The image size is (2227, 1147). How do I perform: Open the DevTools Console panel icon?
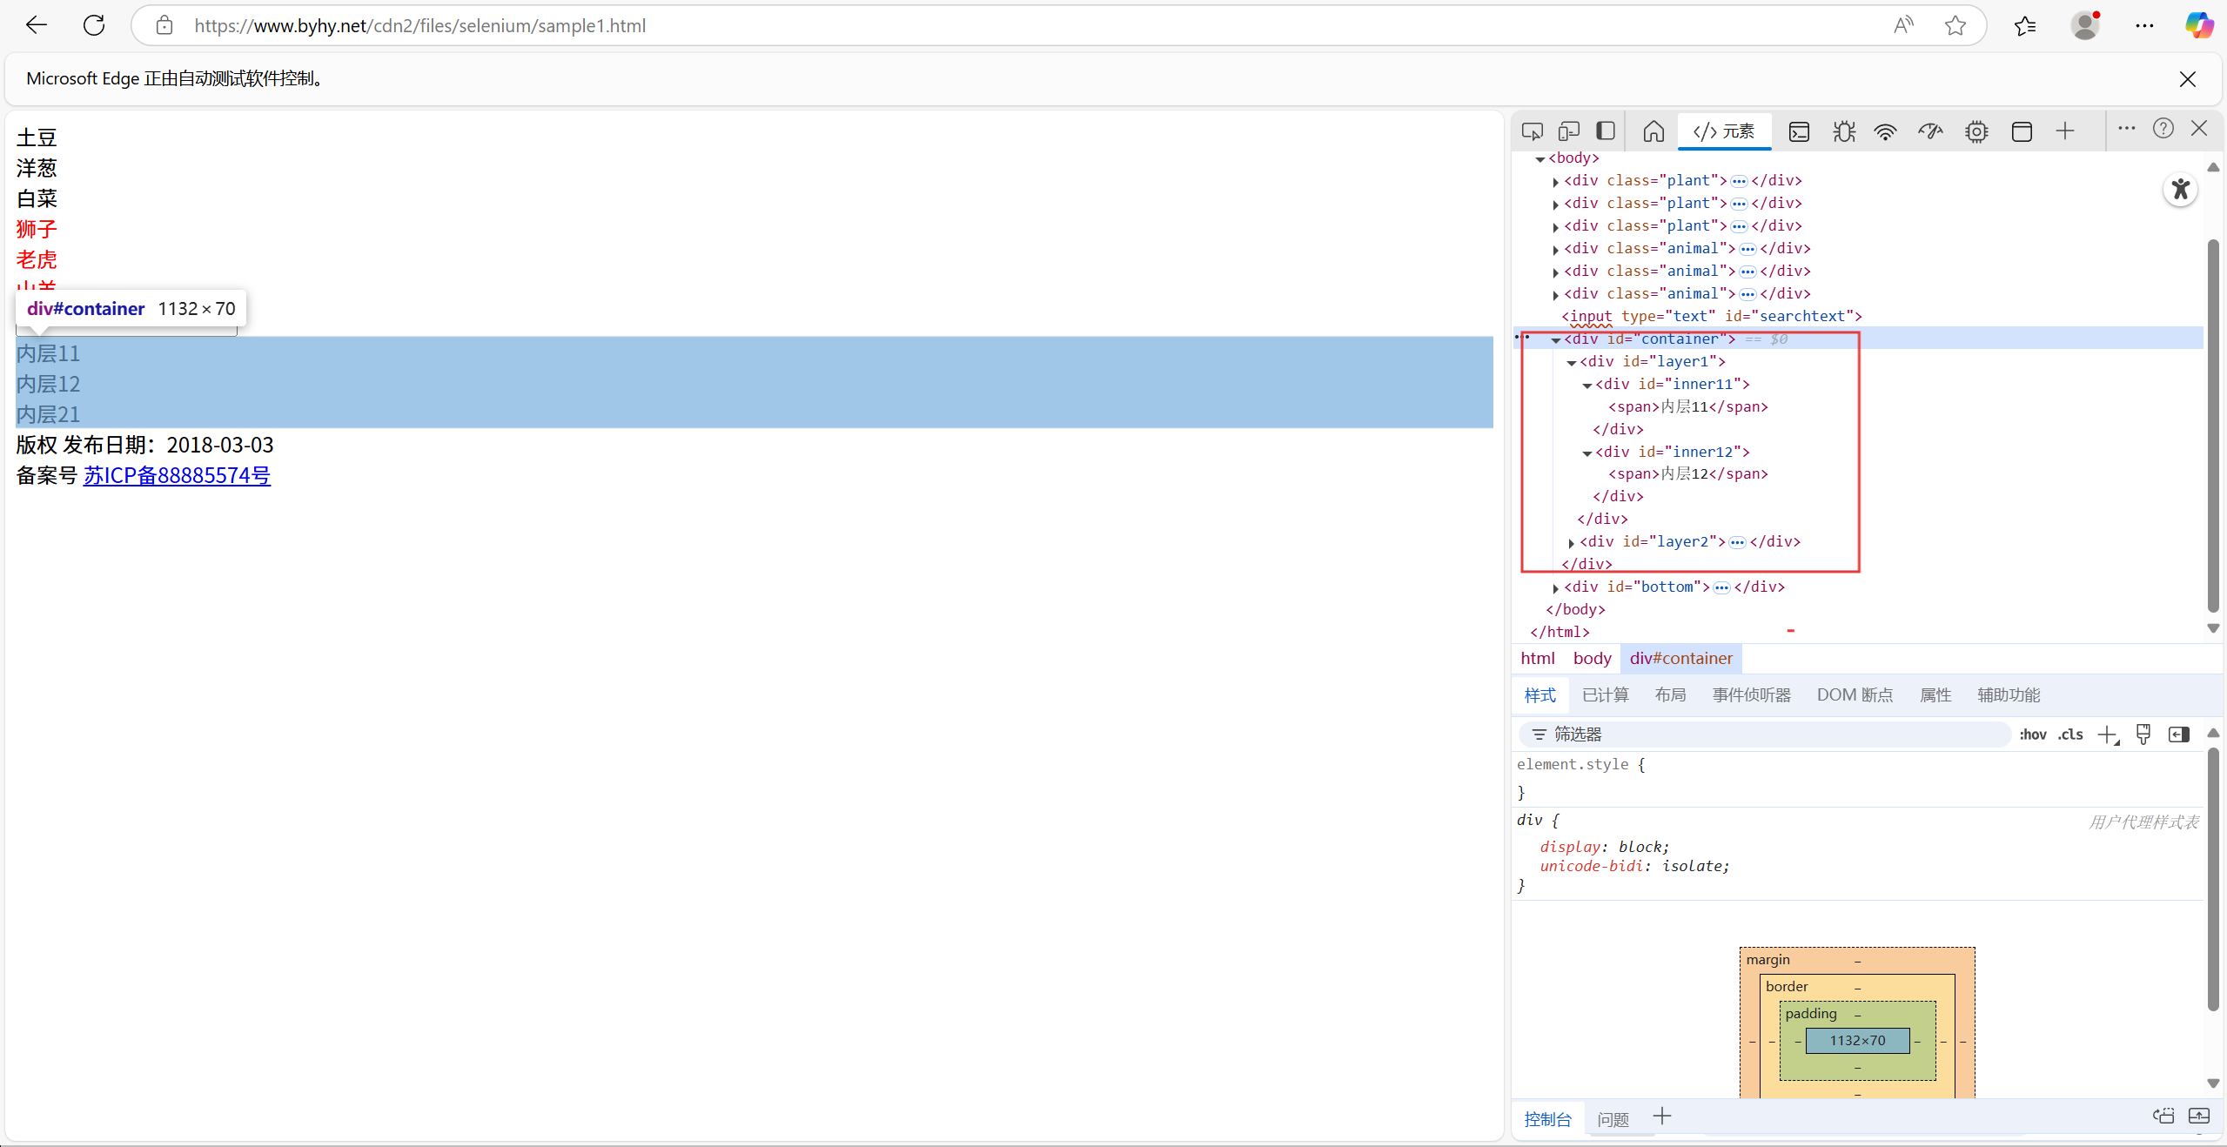1799,131
